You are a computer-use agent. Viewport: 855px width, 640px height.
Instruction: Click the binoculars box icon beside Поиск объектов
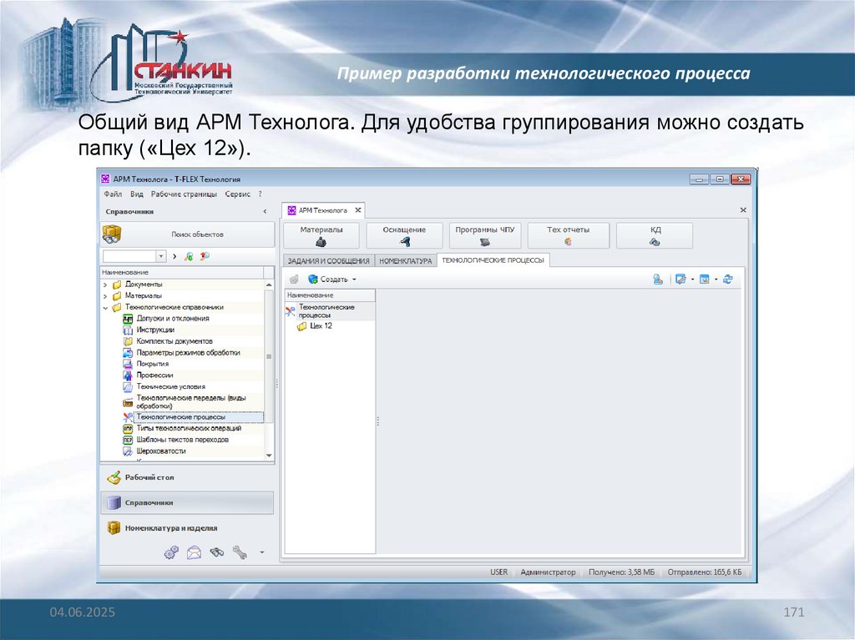112,234
